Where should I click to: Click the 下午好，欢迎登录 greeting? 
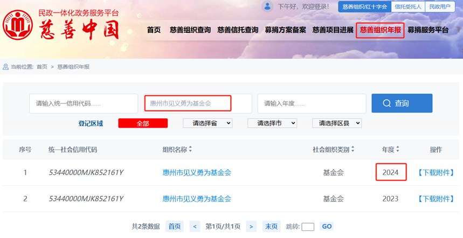coord(303,6)
